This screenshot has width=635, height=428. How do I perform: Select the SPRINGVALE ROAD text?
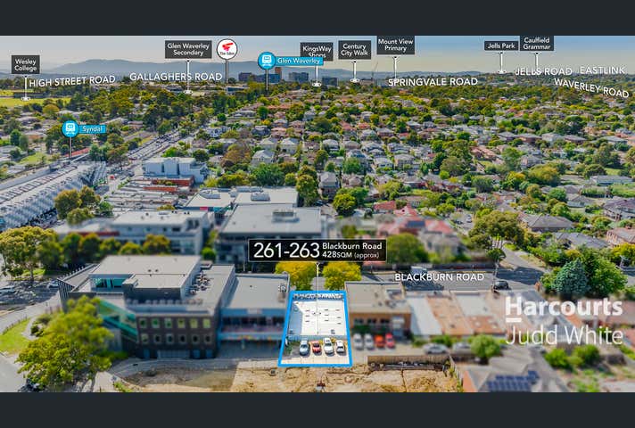pos(433,82)
